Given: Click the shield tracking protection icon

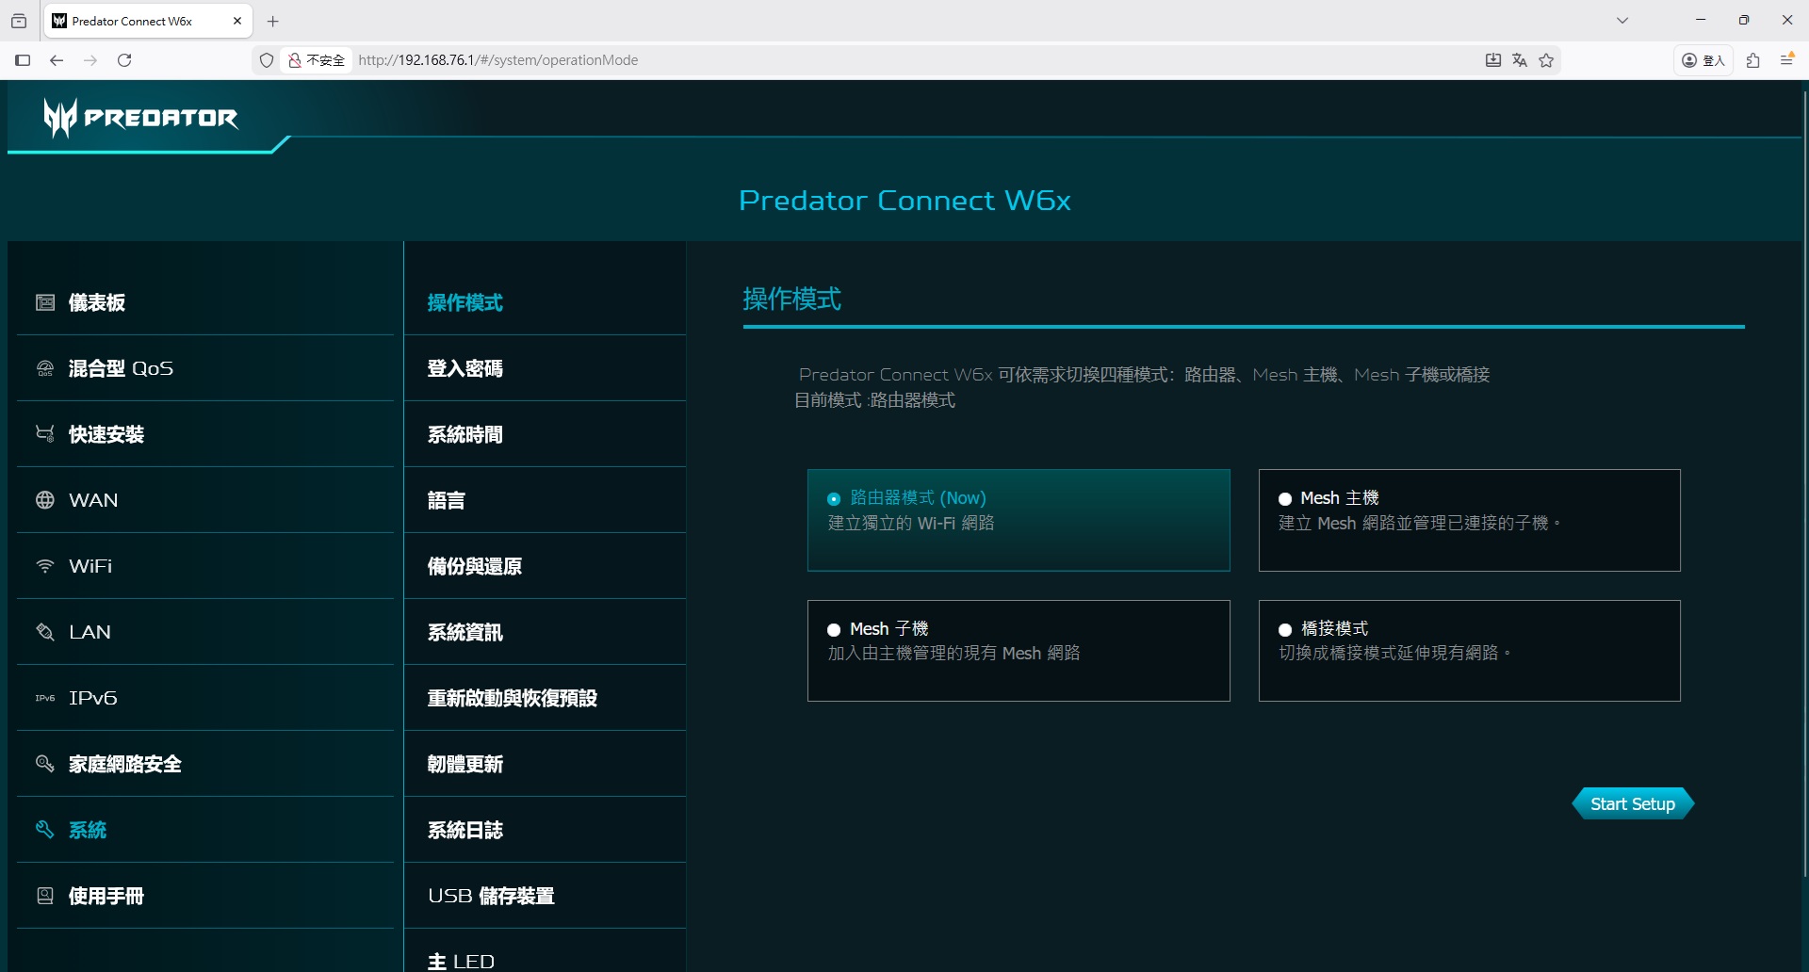Looking at the screenshot, I should [x=267, y=60].
